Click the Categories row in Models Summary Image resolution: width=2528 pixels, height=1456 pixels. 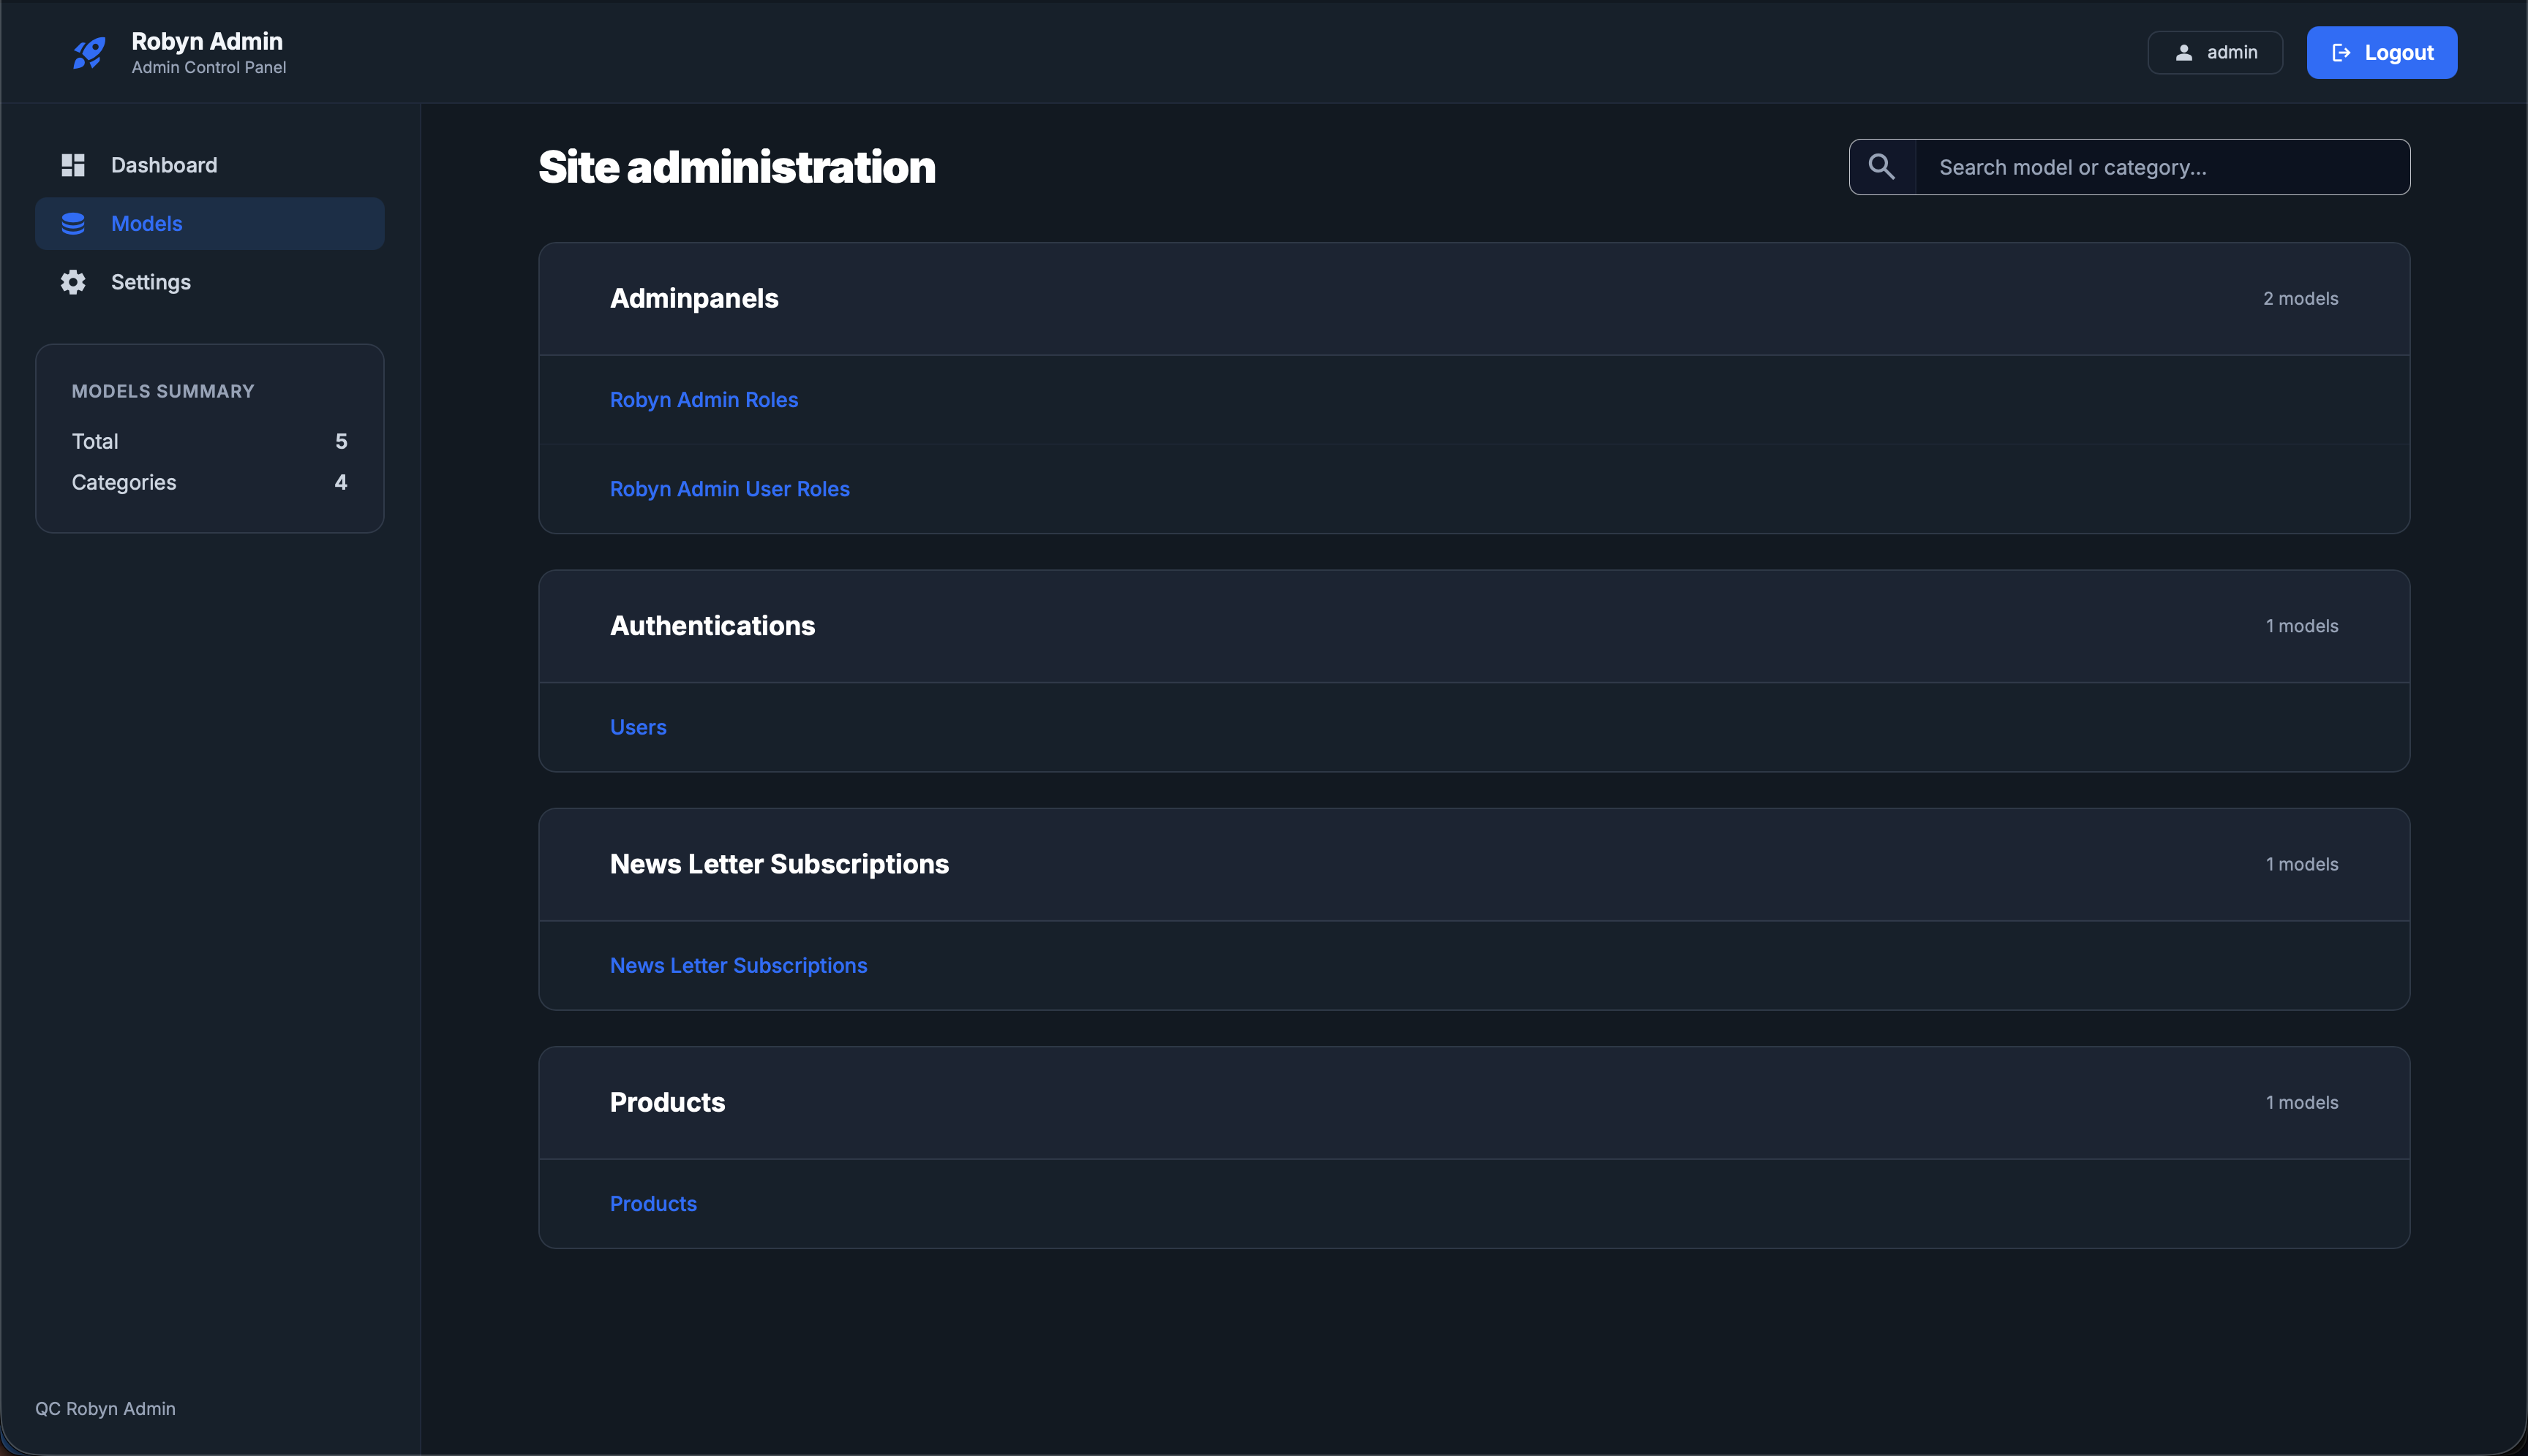pyautogui.click(x=209, y=482)
